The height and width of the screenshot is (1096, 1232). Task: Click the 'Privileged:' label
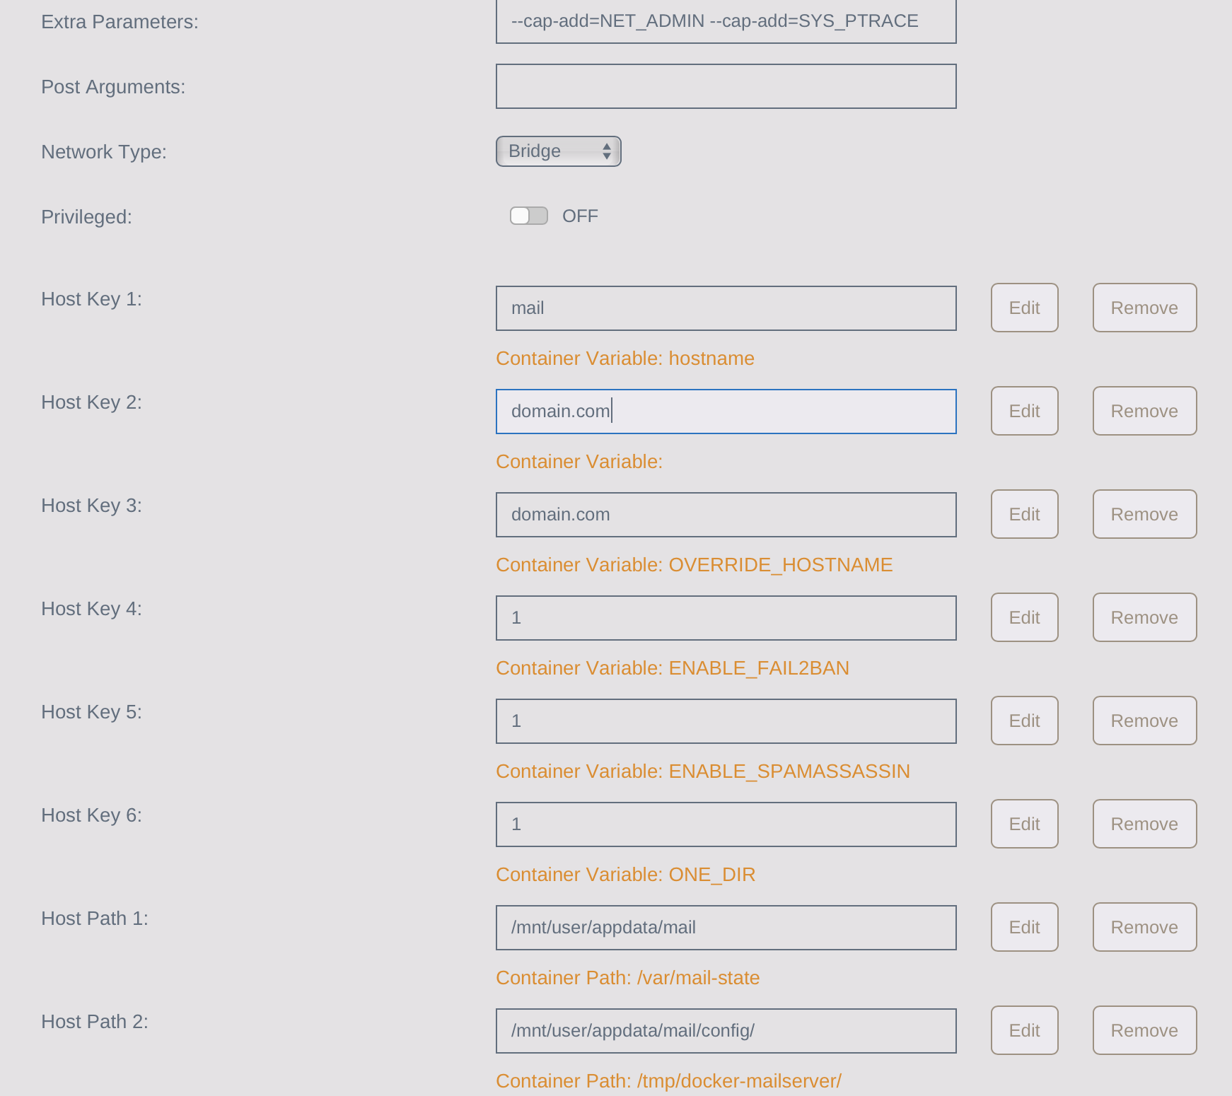tap(86, 217)
